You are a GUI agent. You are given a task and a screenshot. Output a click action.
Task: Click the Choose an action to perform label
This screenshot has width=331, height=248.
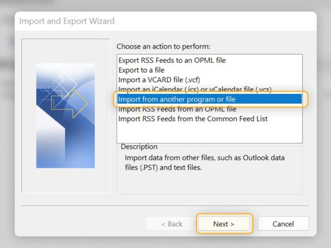(163, 46)
